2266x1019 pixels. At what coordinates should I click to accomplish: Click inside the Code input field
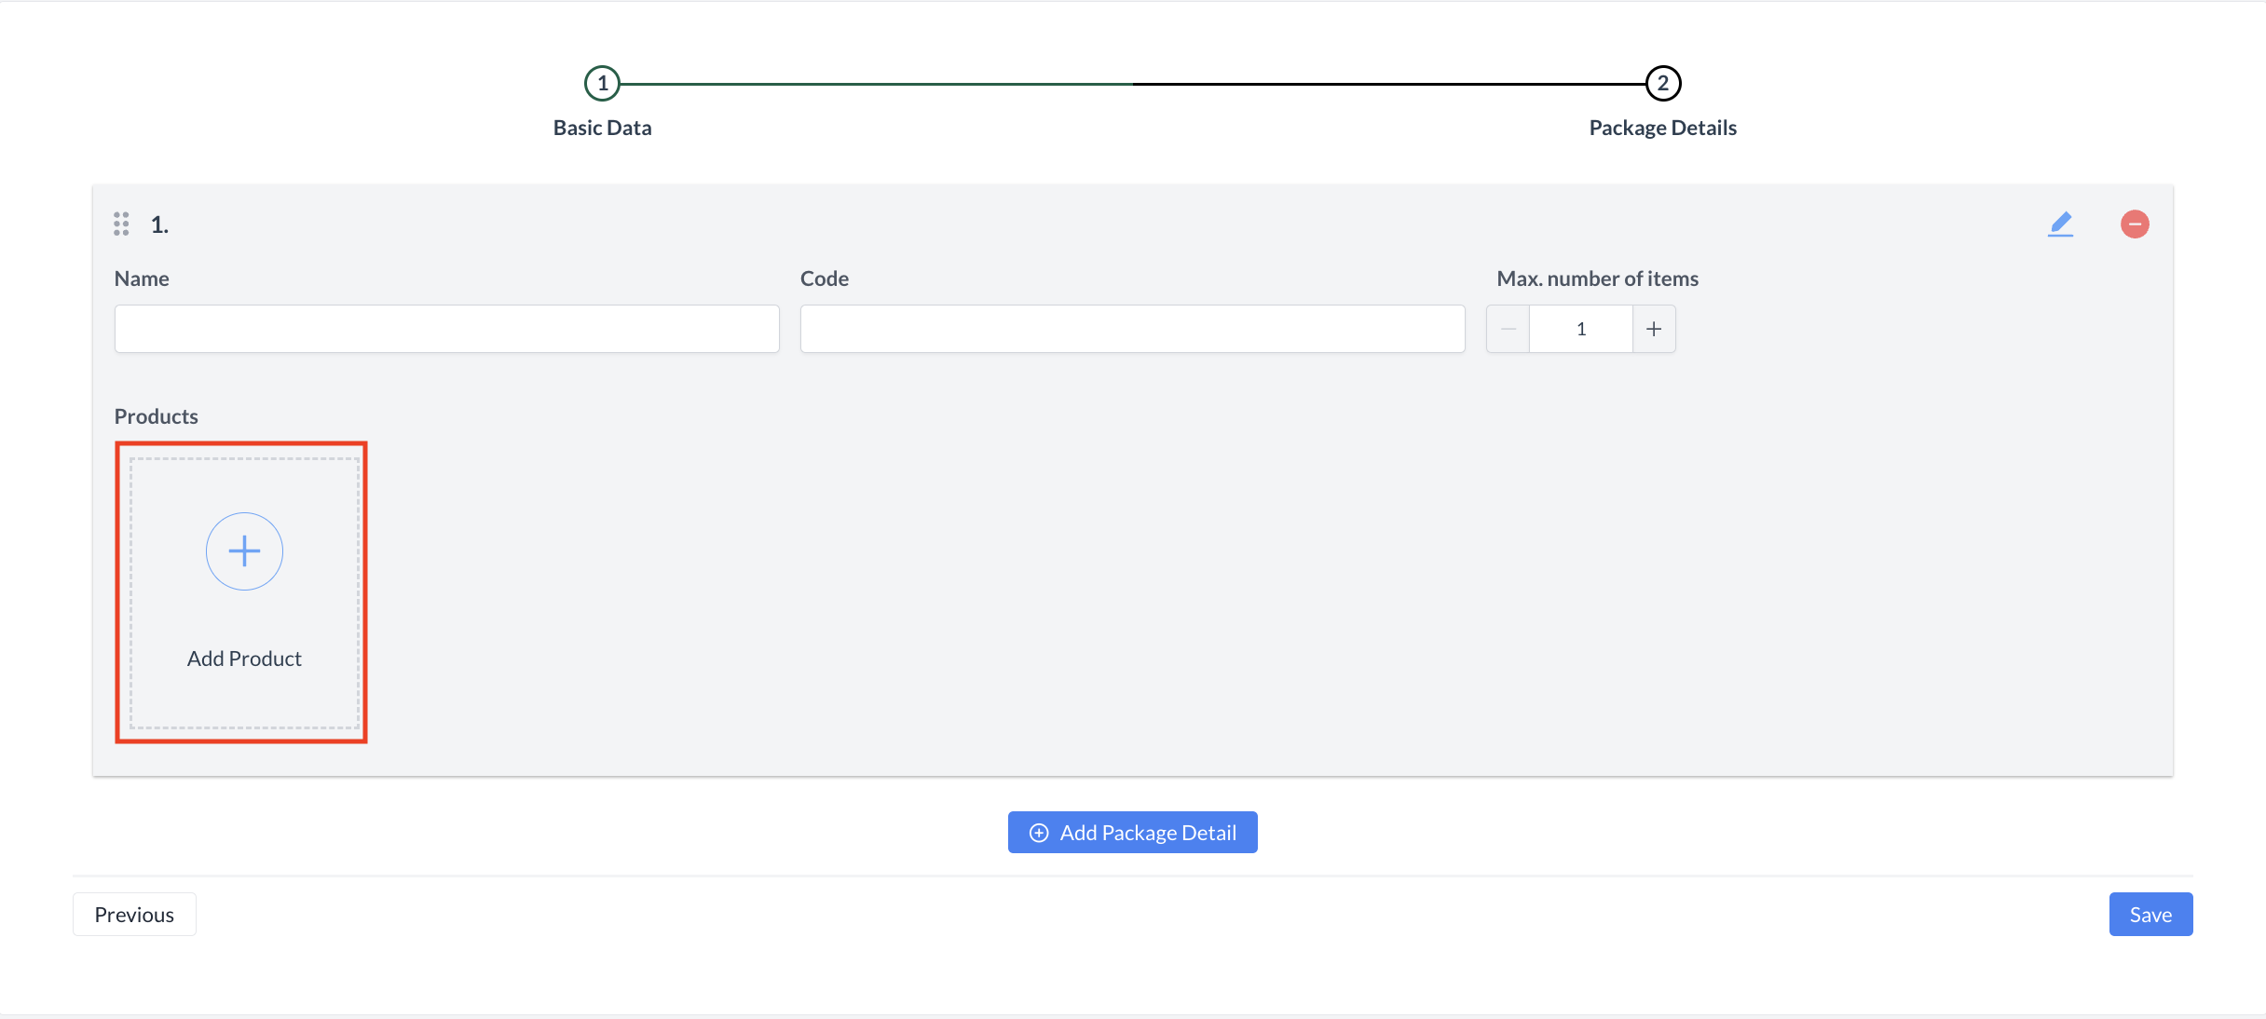pyautogui.click(x=1132, y=328)
